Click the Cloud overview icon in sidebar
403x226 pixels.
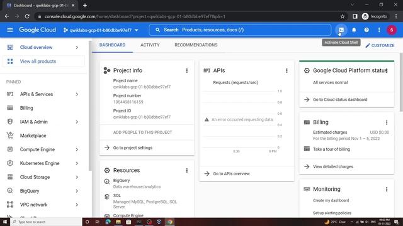pyautogui.click(x=10, y=48)
